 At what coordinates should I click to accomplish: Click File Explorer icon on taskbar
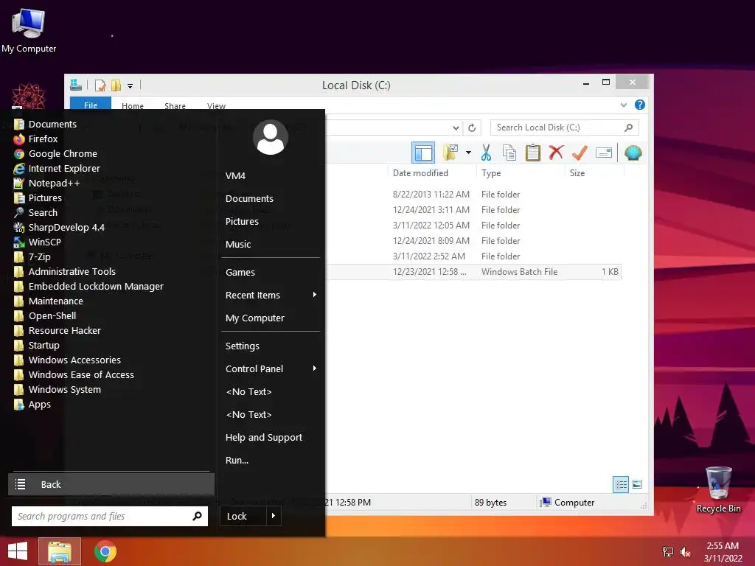pos(59,552)
